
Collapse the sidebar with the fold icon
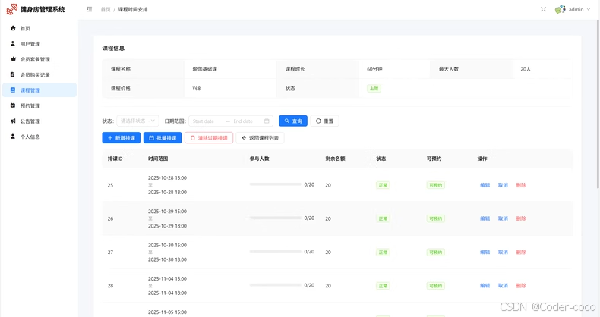tap(89, 9)
